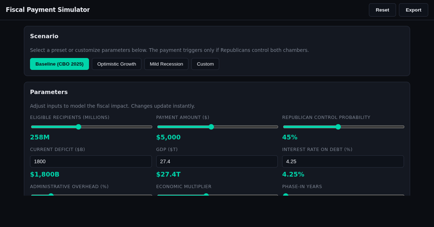Viewport: 434px width, 227px height.
Task: Adjust the Republican Control Probability slider
Action: coord(344,127)
